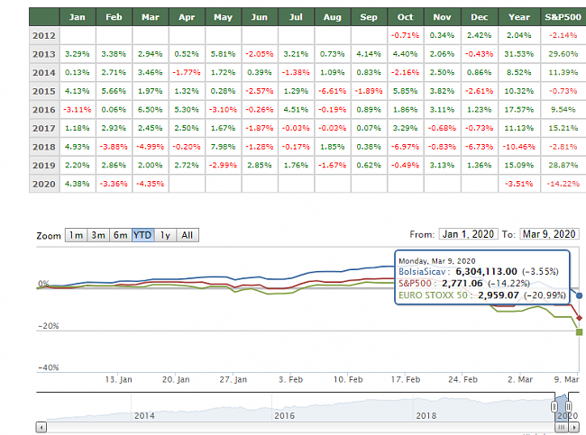The height and width of the screenshot is (435, 586).
Task: Click the 2019 Nov value 3.13%
Action: 442,166
